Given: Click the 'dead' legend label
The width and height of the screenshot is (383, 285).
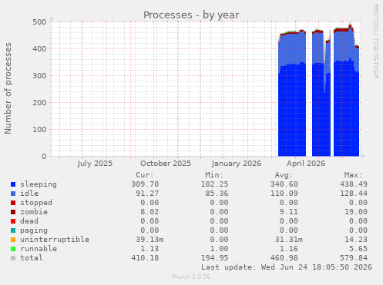Looking at the screenshot, I should (29, 221).
